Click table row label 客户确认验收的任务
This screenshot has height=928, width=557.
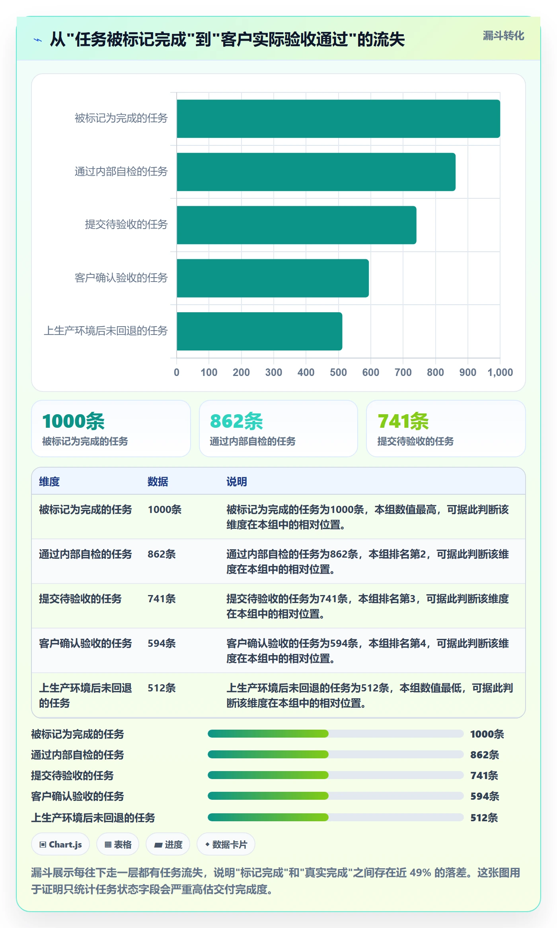86,643
